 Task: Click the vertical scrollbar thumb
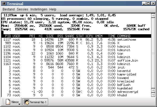153,53
